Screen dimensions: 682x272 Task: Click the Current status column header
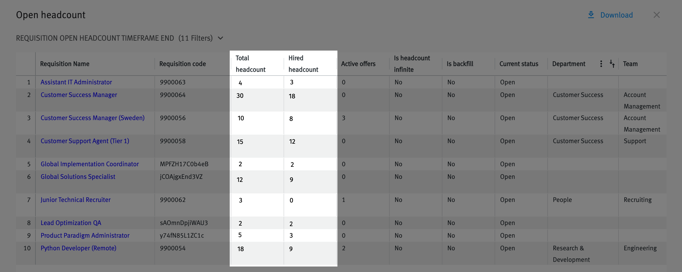pos(519,63)
